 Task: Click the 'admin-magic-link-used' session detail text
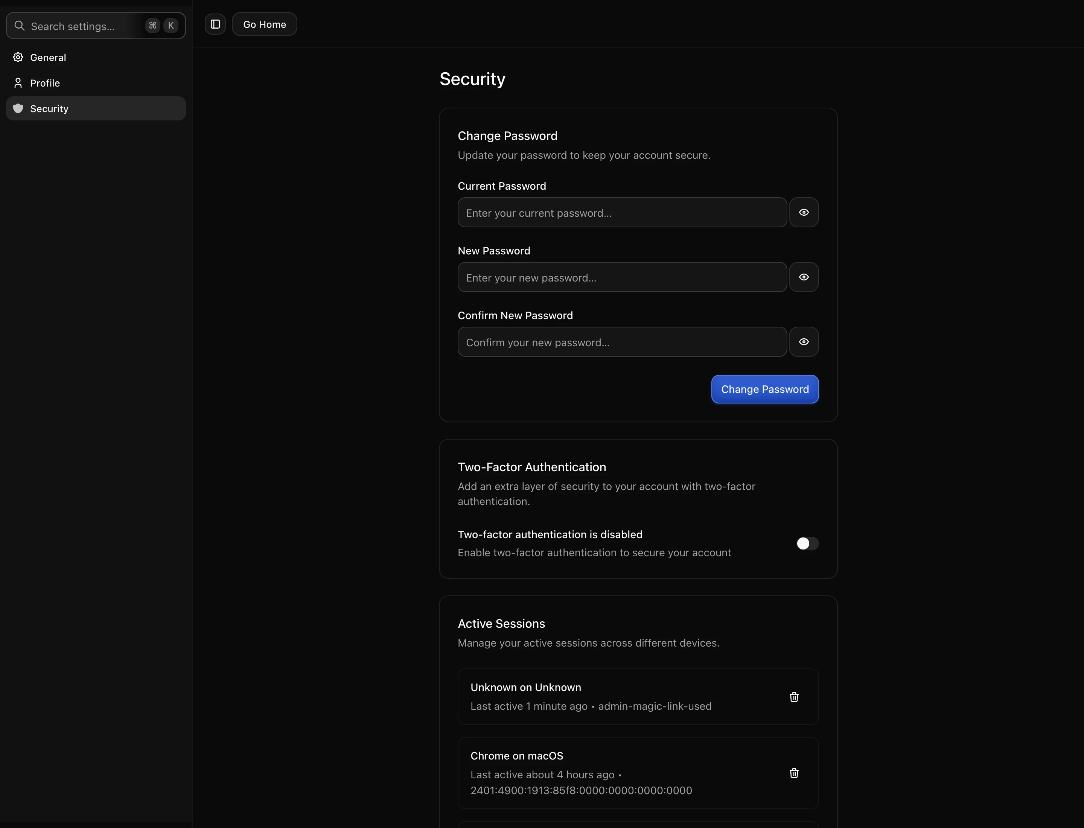coord(655,706)
